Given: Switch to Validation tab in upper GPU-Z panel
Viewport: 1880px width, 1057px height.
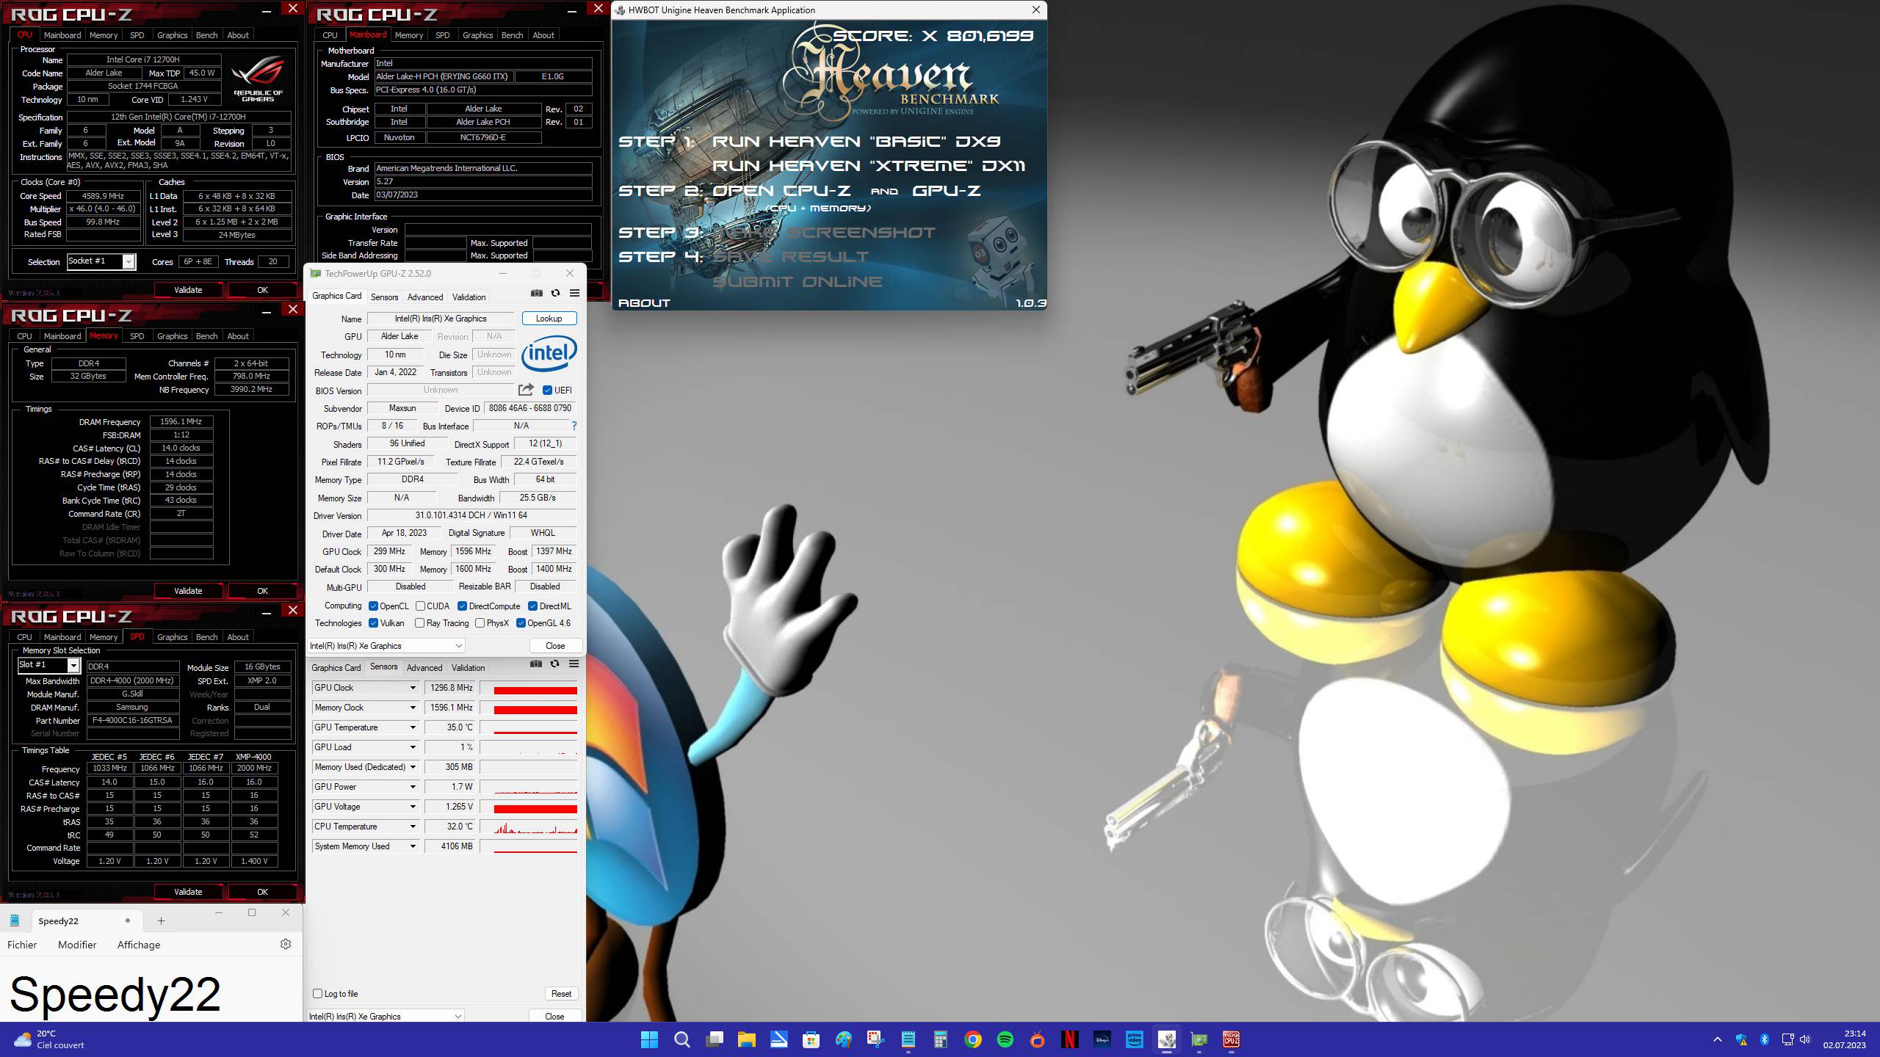Looking at the screenshot, I should pyautogui.click(x=469, y=297).
